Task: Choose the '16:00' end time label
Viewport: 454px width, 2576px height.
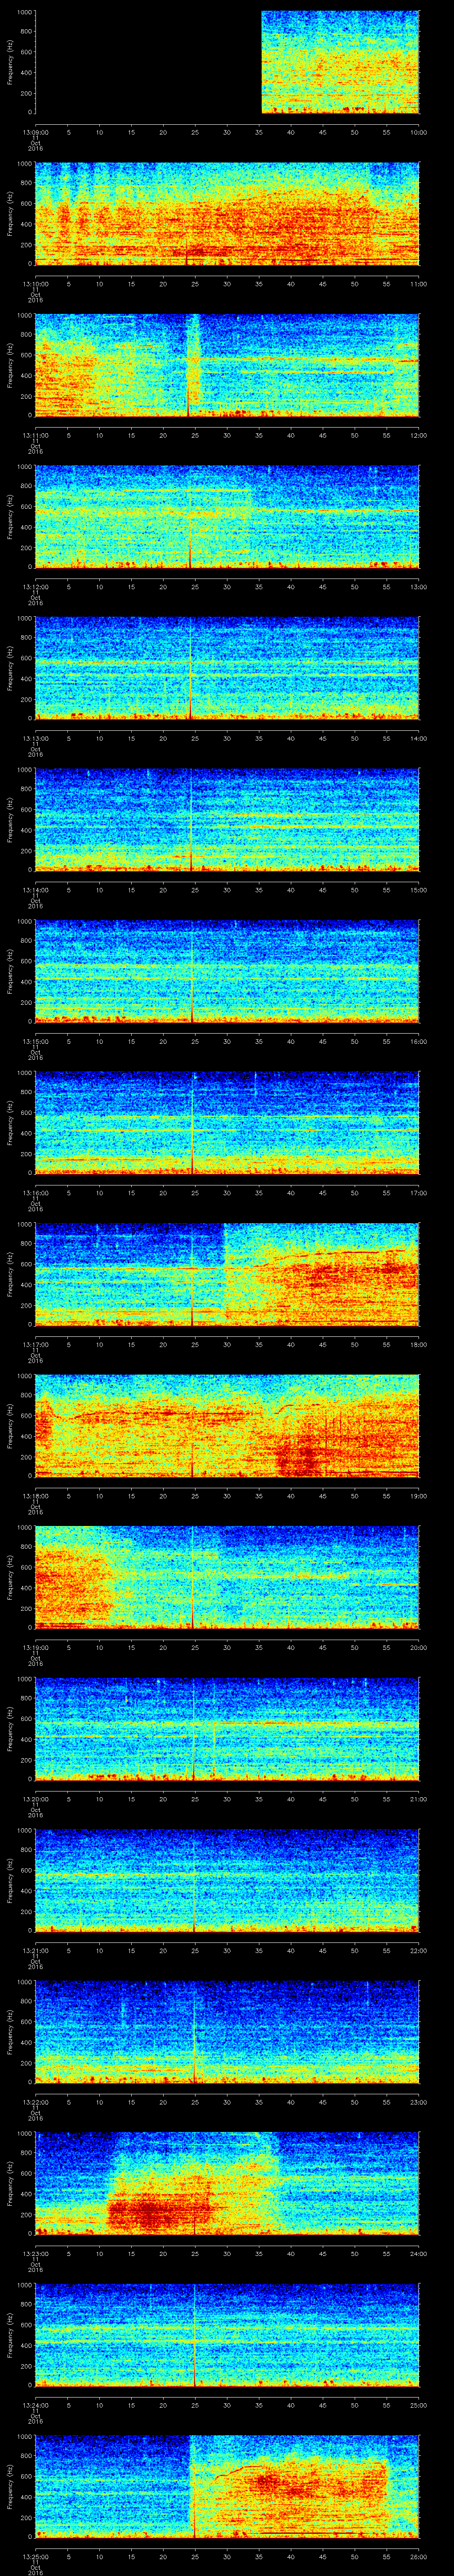Action: tap(419, 1041)
